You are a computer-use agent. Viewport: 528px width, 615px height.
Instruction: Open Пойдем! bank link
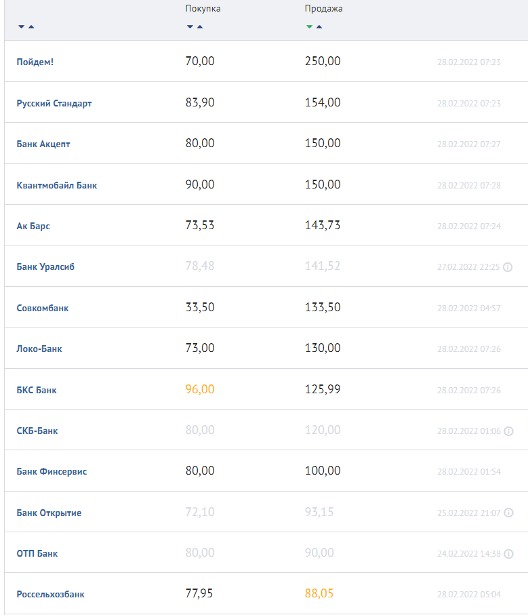pyautogui.click(x=35, y=62)
